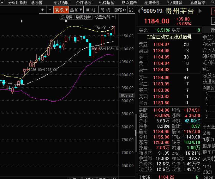Click 涨停 price 1263.90

tap(161, 142)
